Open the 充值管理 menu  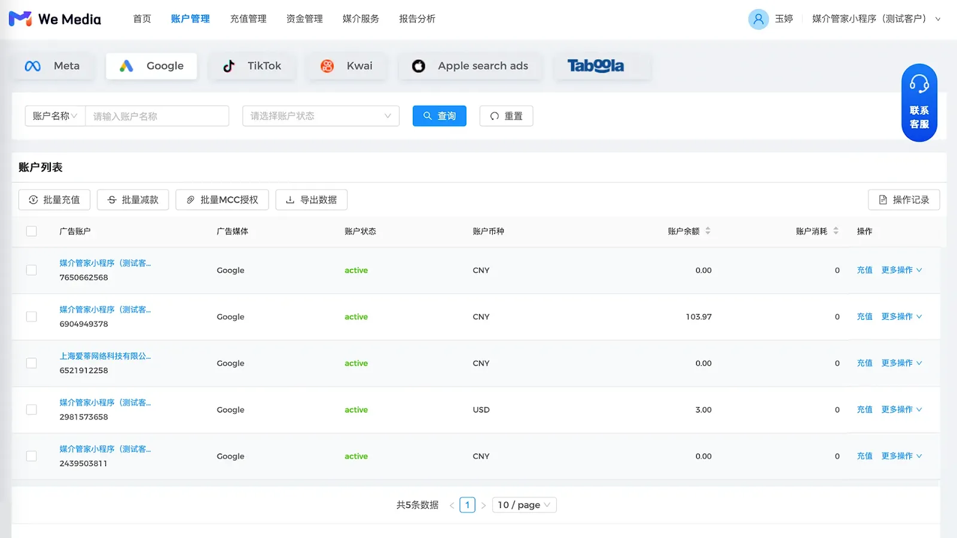coord(248,19)
